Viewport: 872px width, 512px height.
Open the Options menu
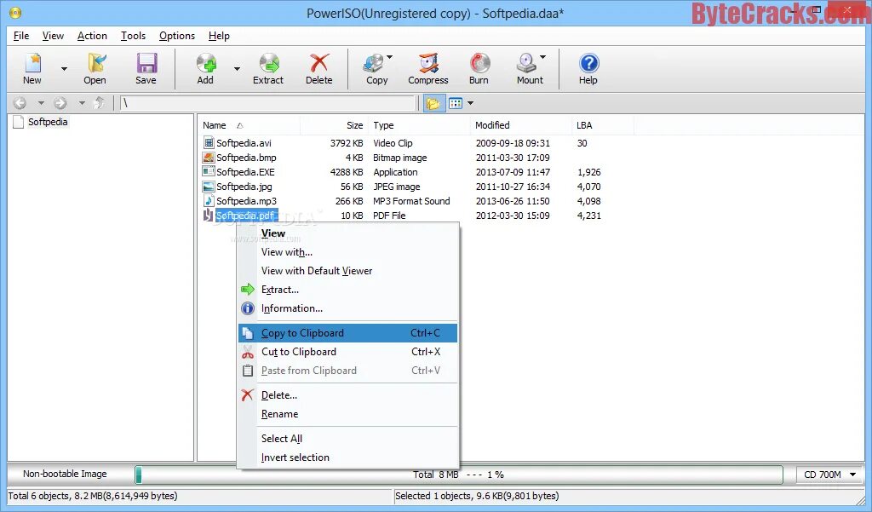177,36
